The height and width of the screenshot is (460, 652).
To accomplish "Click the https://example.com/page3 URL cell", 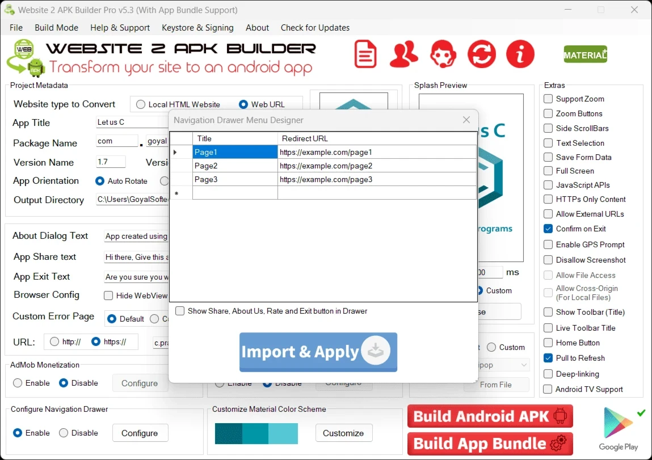I will click(x=377, y=179).
